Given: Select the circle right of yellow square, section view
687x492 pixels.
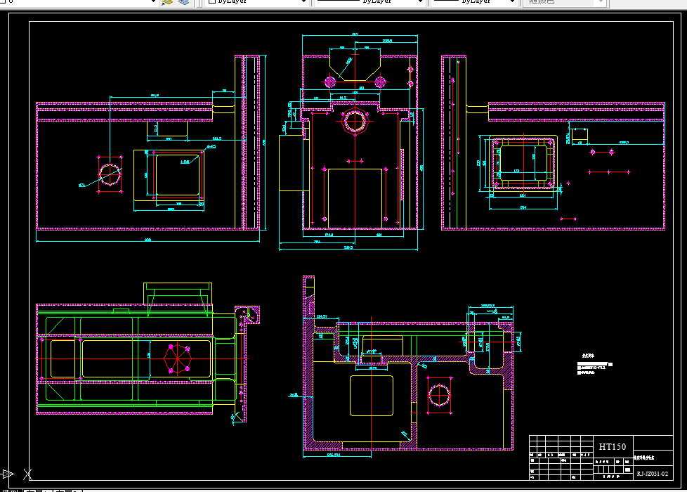Looking at the screenshot, I should pyautogui.click(x=439, y=395).
